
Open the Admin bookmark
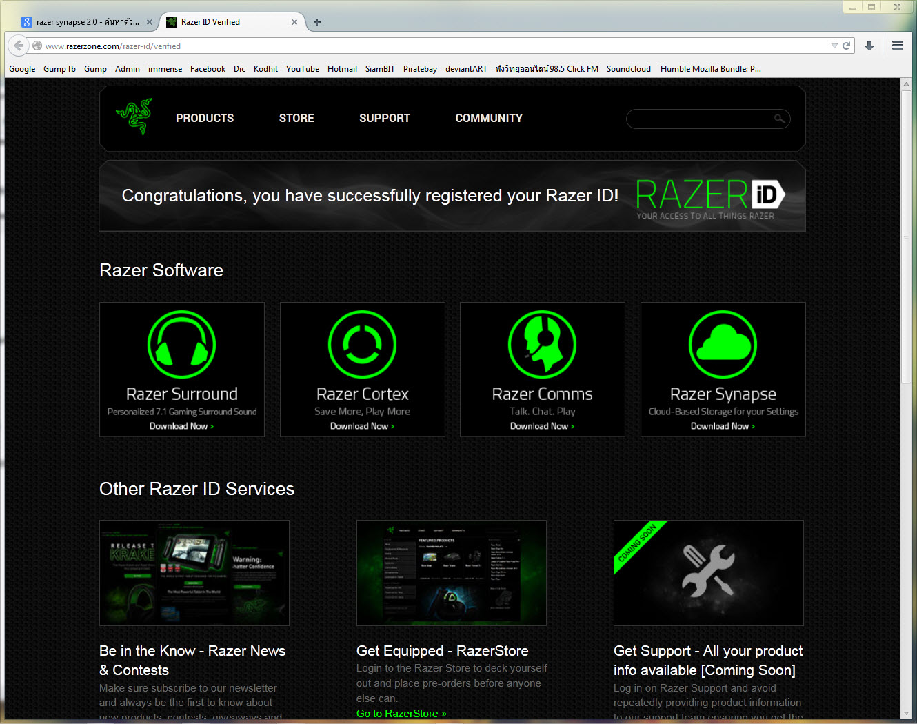click(x=128, y=69)
